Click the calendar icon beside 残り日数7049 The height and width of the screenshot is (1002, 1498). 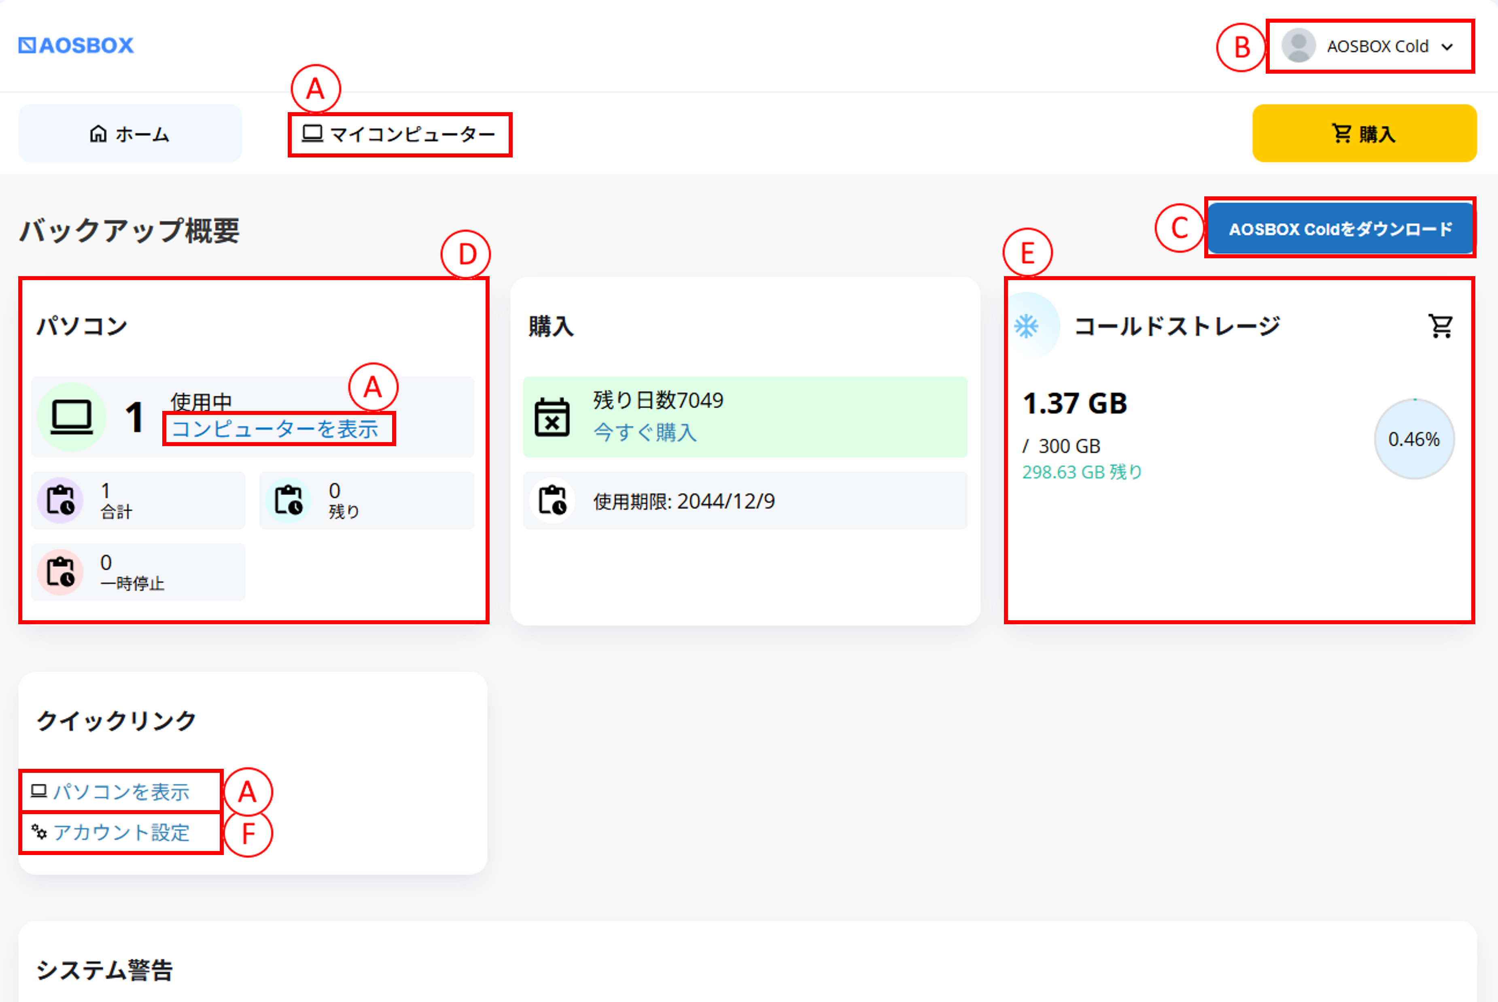click(x=552, y=417)
